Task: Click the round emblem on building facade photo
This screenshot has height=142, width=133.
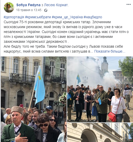Action: [75, 125]
